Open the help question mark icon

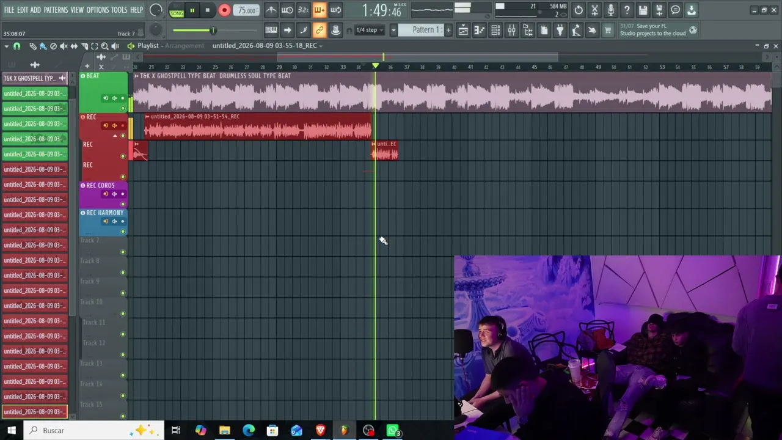626,10
